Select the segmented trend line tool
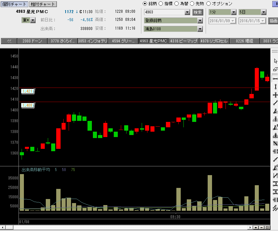The width and height of the screenshot is (278, 231). tap(275, 160)
